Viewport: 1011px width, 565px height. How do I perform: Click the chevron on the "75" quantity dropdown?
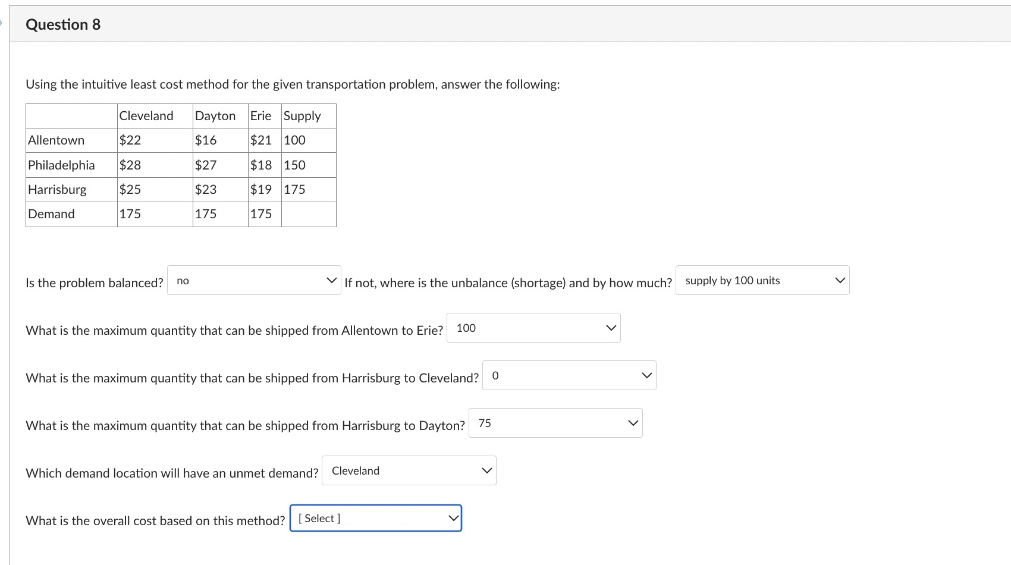tap(632, 422)
